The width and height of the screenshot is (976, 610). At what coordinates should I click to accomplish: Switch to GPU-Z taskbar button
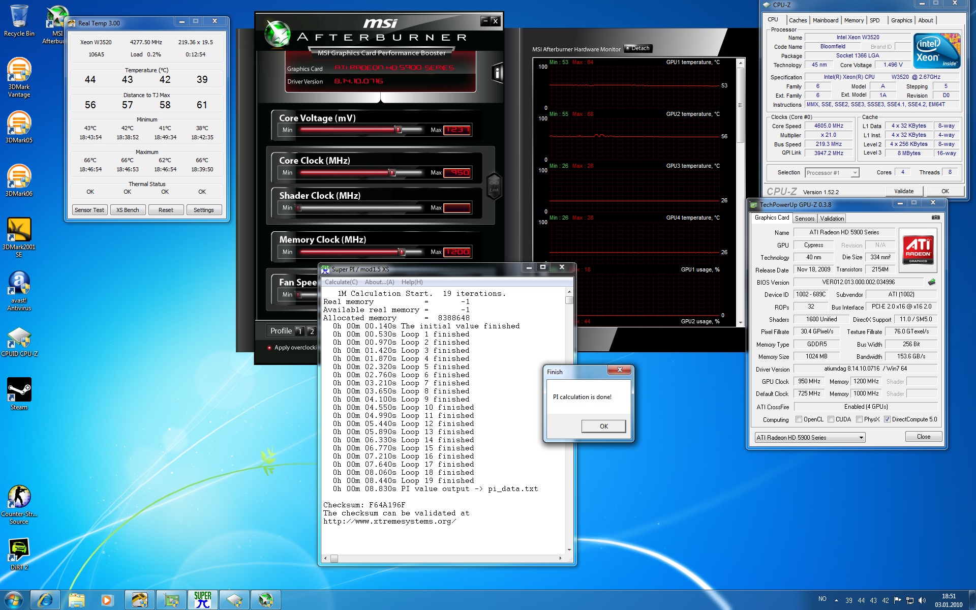pyautogui.click(x=171, y=600)
